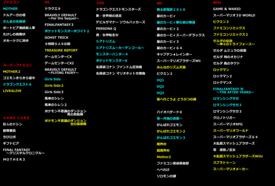
Task: Click the yellow Mother2 under Wii
Action: [x=164, y=157]
